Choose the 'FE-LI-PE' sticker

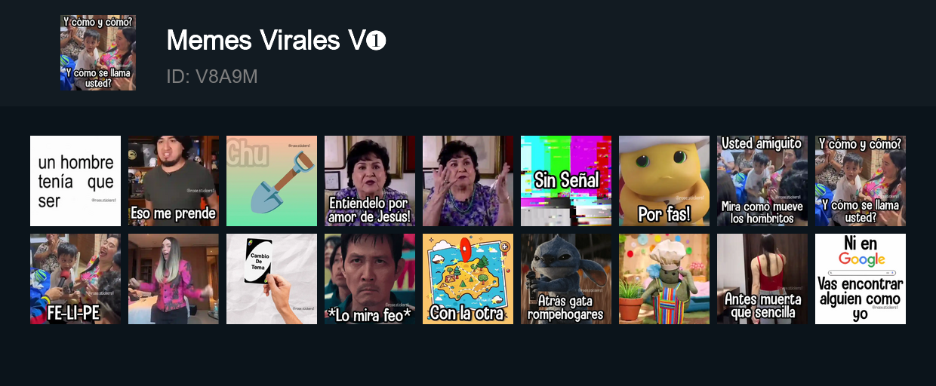point(75,279)
